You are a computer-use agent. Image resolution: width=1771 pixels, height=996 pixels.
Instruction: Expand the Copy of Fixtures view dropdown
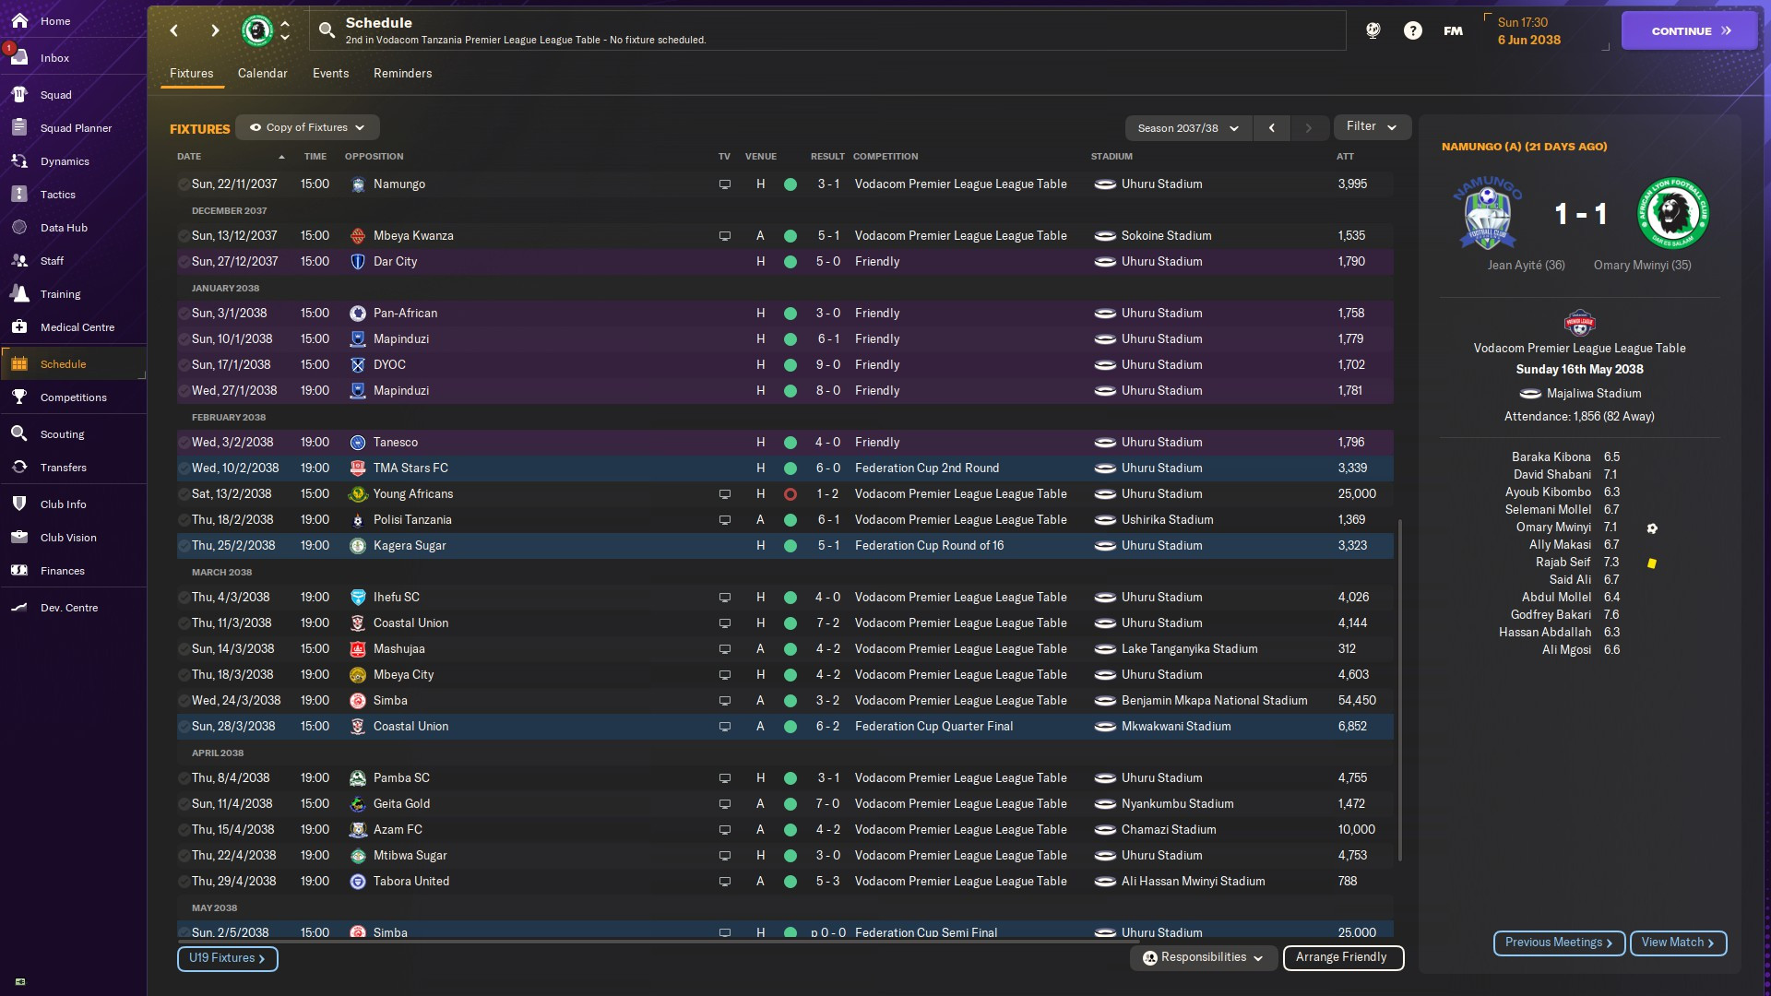point(307,127)
